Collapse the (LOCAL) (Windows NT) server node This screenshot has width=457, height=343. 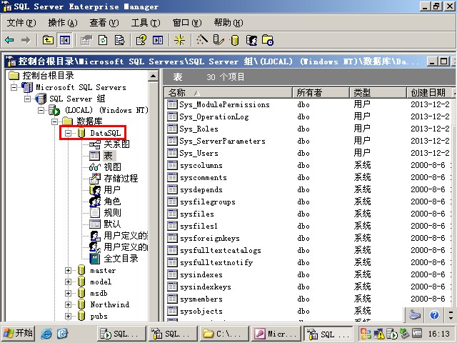click(41, 110)
